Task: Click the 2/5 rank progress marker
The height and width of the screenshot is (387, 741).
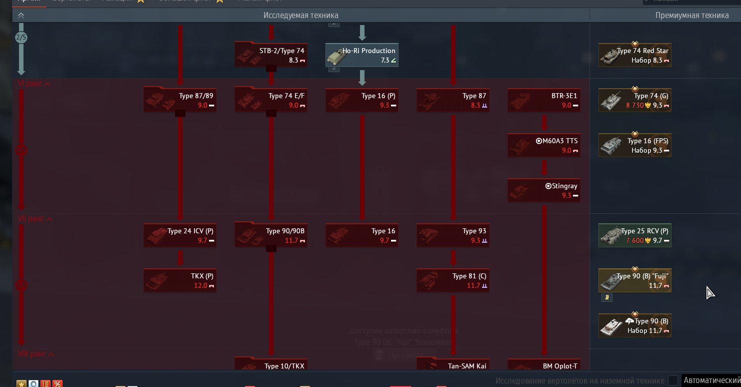Action: point(21,38)
